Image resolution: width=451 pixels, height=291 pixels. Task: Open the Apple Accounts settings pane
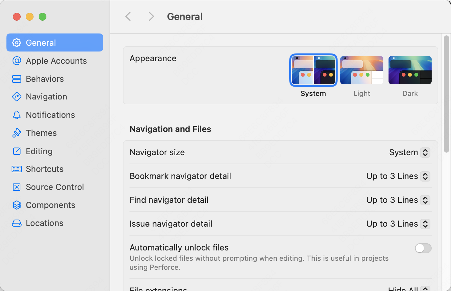pos(55,61)
